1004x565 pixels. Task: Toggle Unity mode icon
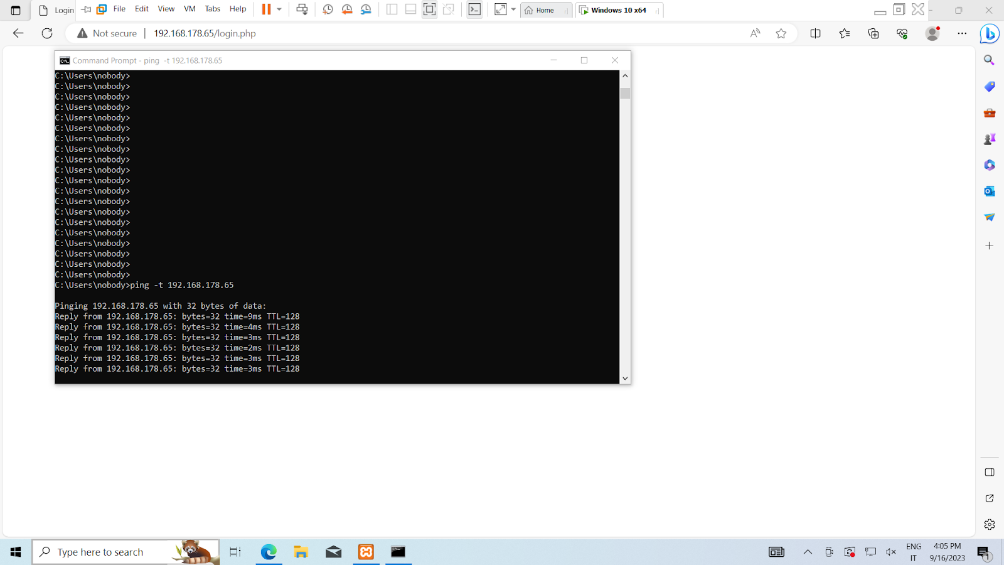click(x=449, y=9)
